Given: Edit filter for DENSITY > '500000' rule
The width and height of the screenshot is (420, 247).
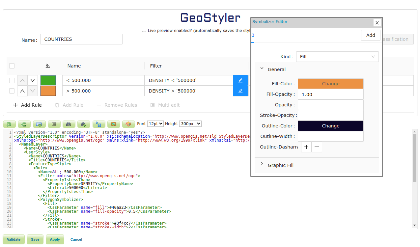Looking at the screenshot, I should 240,91.
